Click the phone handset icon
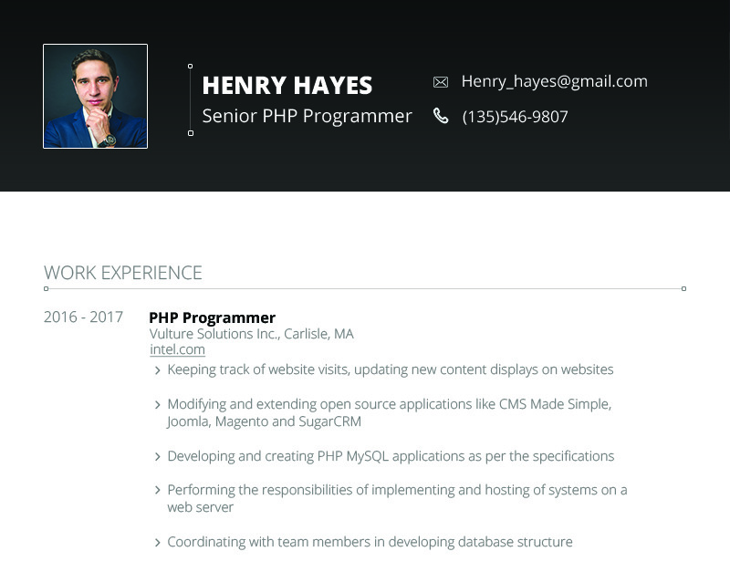 (x=441, y=116)
